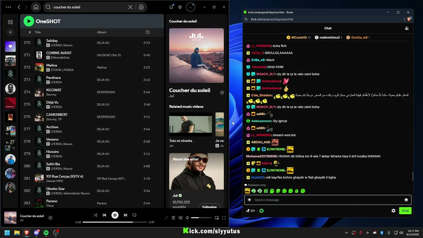The image size is (423, 238).
Task: Open Kick channel points icon
Action: click(x=261, y=211)
